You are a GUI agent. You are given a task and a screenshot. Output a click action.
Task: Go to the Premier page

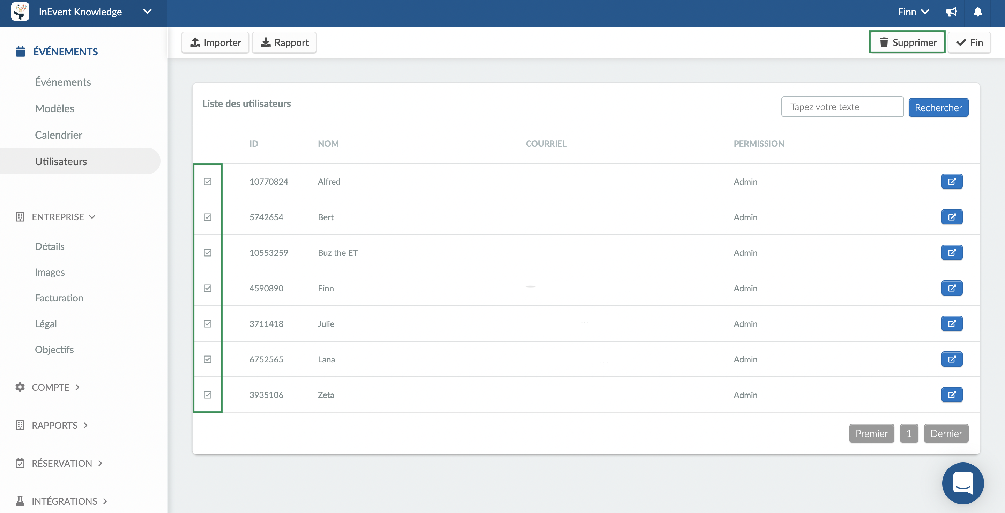coord(872,433)
